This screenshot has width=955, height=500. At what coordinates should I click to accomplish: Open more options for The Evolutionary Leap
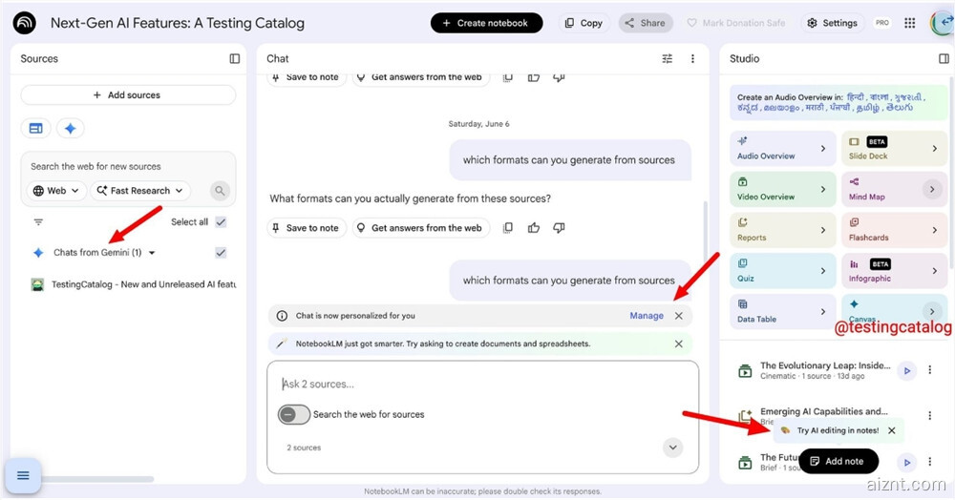point(930,370)
